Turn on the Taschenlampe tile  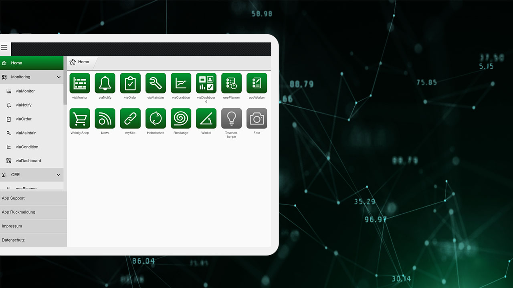pos(231,118)
